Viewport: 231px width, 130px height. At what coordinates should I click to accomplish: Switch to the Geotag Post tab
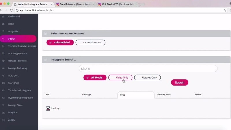(x=164, y=95)
